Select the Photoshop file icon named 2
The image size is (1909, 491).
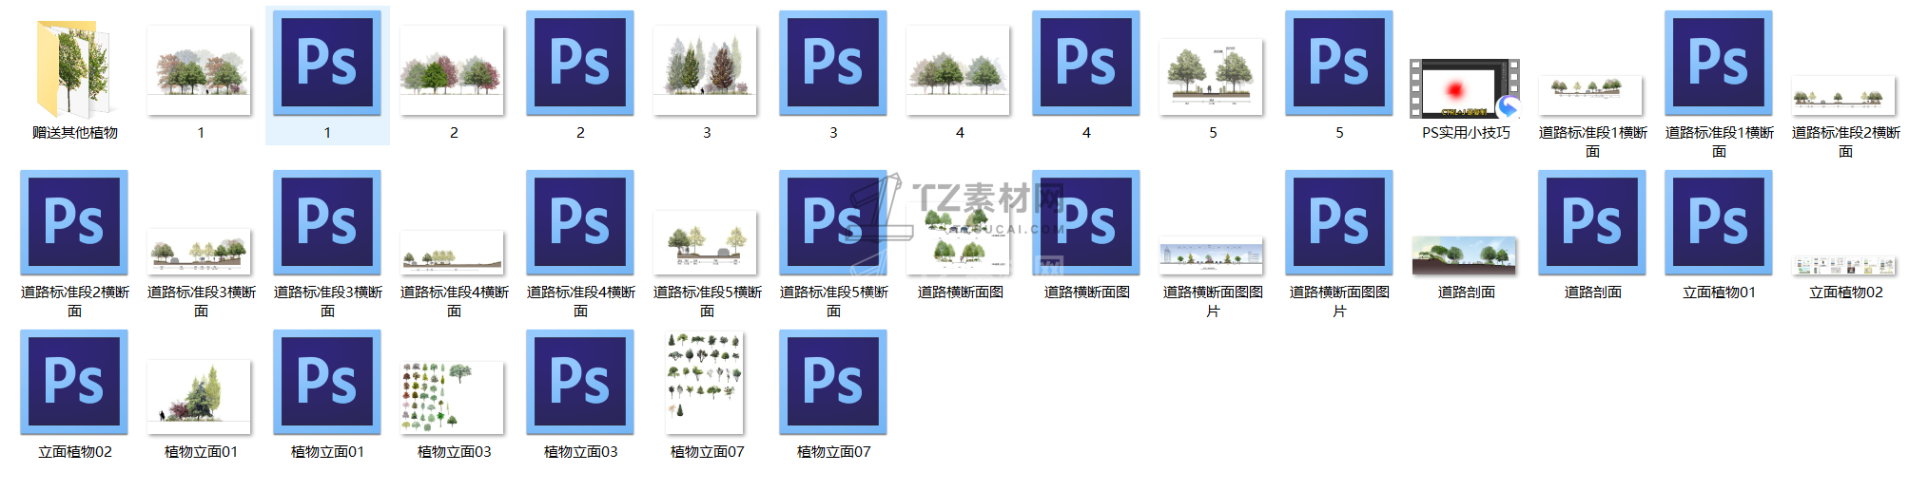[x=580, y=63]
